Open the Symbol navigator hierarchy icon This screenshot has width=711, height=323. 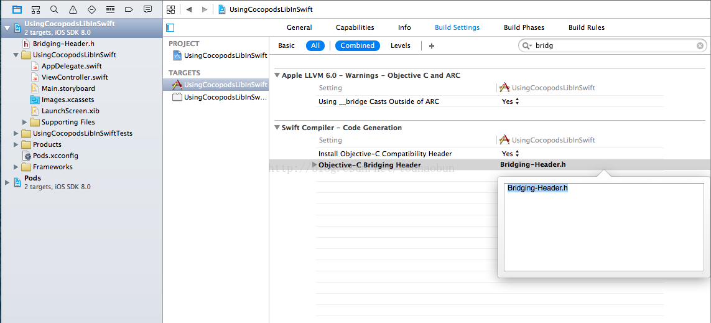click(36, 9)
